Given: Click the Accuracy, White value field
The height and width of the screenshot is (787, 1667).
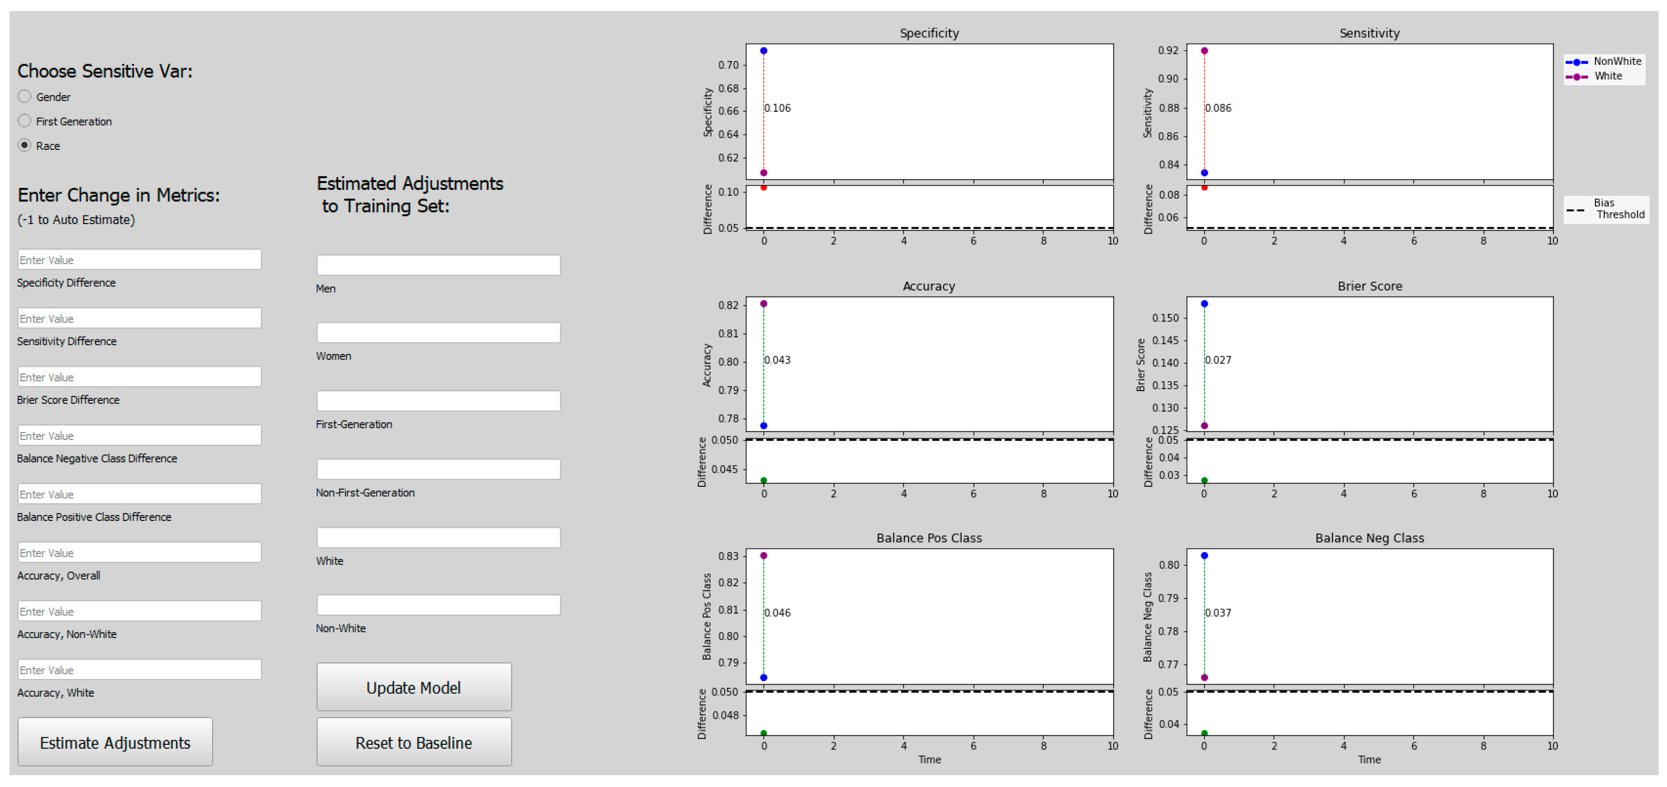Looking at the screenshot, I should [x=139, y=669].
